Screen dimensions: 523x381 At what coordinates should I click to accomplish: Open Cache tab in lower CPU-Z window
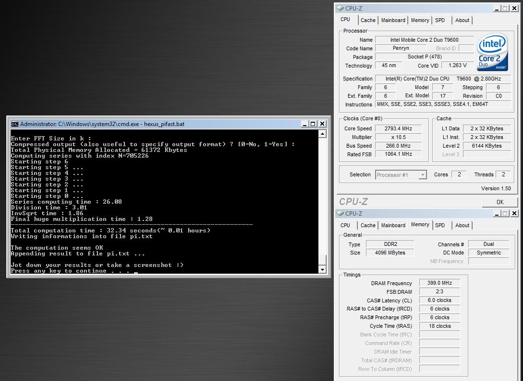368,225
